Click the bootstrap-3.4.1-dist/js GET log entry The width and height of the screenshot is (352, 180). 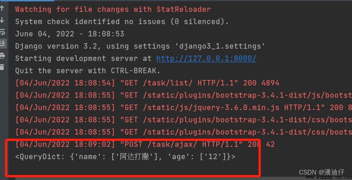click(x=183, y=95)
